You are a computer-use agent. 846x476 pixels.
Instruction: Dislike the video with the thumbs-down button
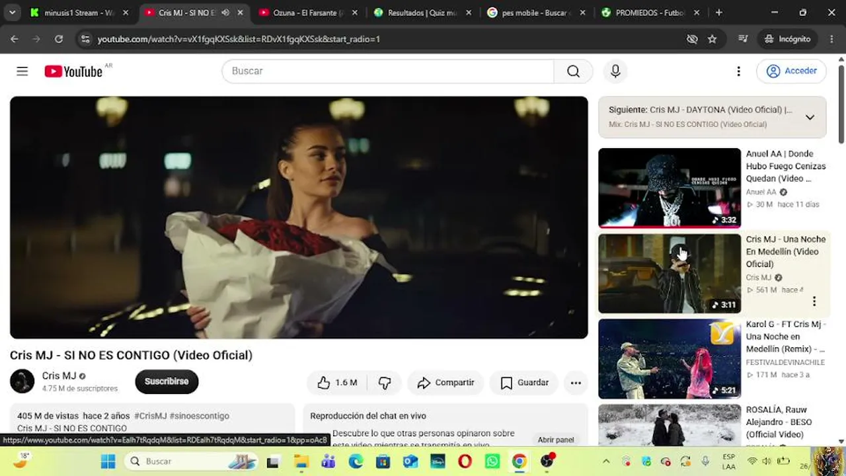[x=384, y=383]
